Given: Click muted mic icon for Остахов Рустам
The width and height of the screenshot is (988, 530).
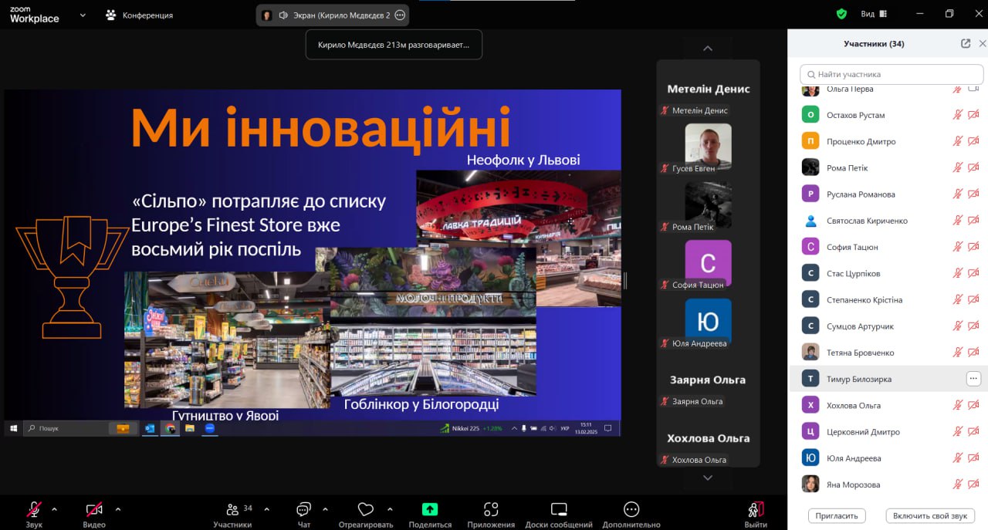Looking at the screenshot, I should tap(957, 115).
